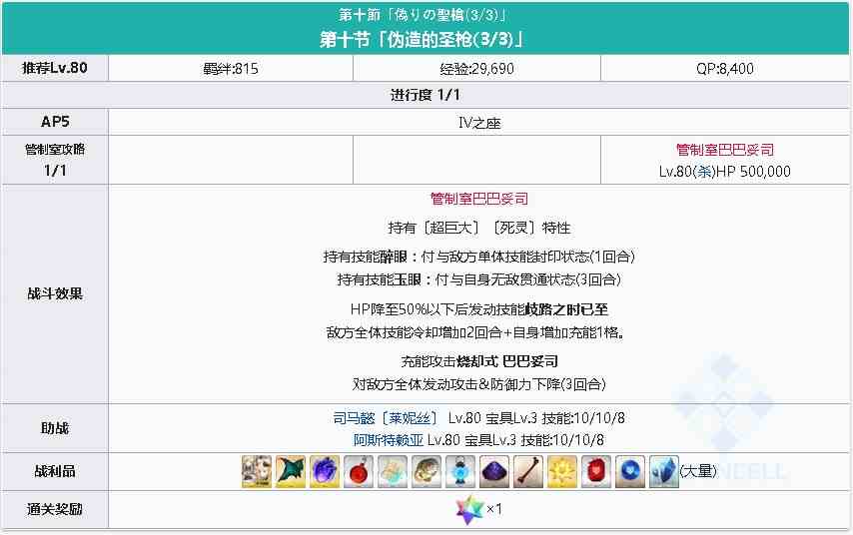The image size is (853, 535).
Task: Click the 持有技能醉眼 skill description line
Action: pos(478,257)
